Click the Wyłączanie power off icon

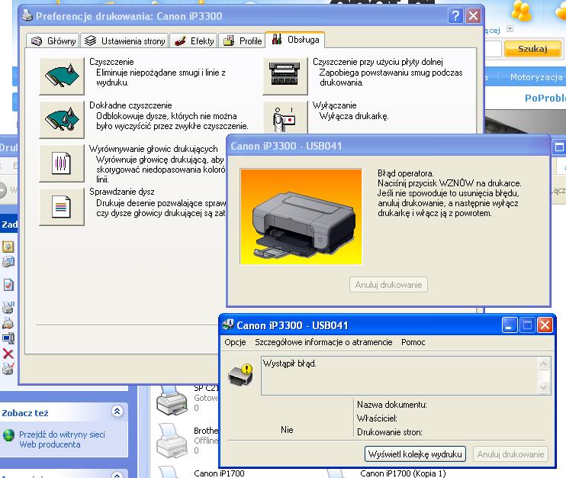click(x=285, y=118)
